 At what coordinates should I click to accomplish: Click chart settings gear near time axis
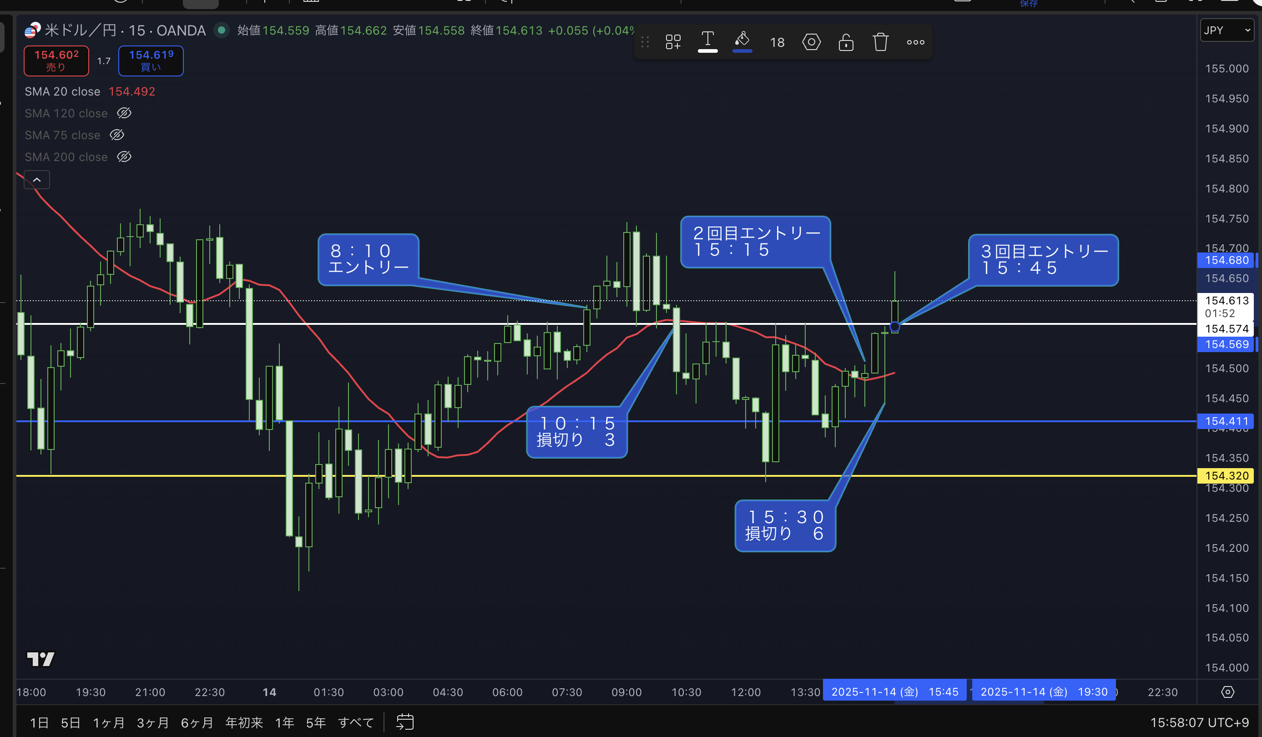1227,692
